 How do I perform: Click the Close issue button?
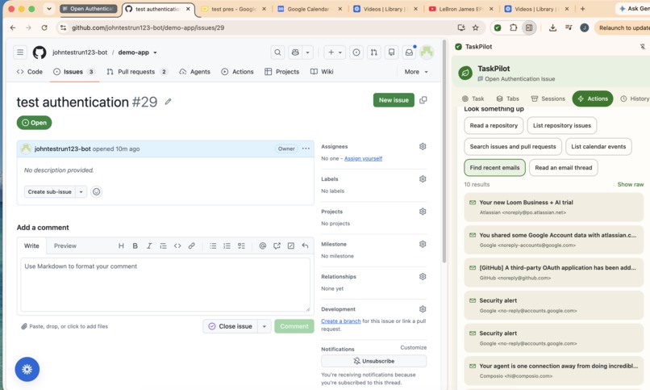click(x=231, y=326)
